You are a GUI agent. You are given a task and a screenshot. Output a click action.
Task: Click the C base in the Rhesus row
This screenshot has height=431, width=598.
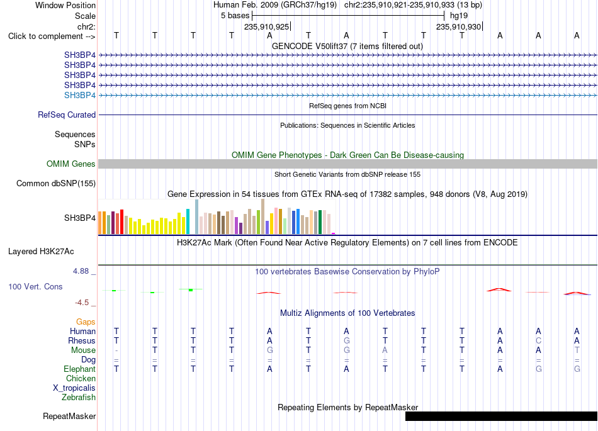538,340
